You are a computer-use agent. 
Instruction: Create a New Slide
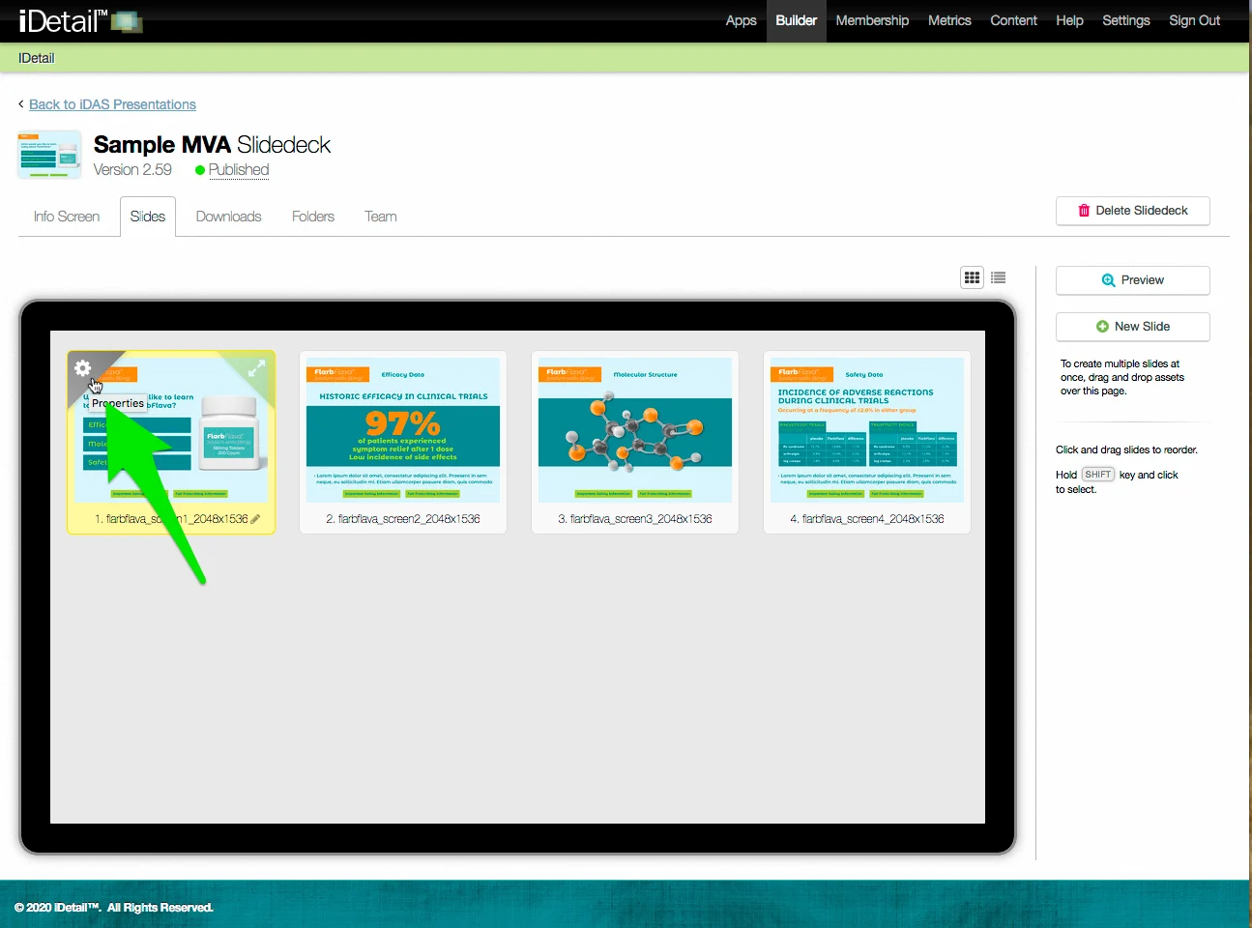(1132, 327)
